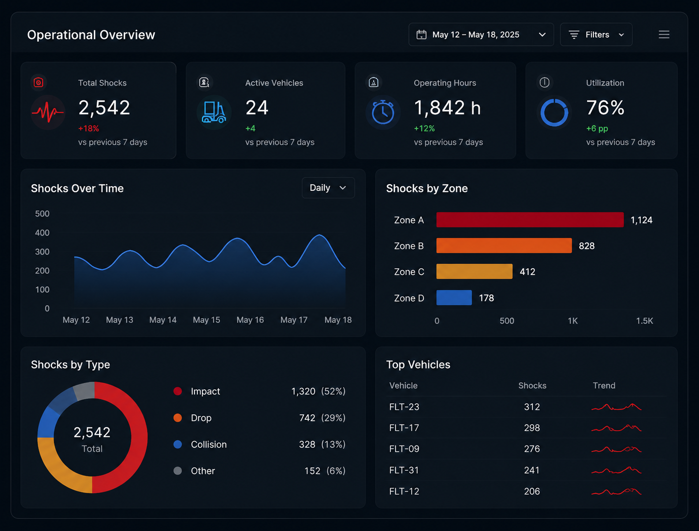Click the Shocks column header
This screenshot has height=531, width=699.
[x=532, y=386]
